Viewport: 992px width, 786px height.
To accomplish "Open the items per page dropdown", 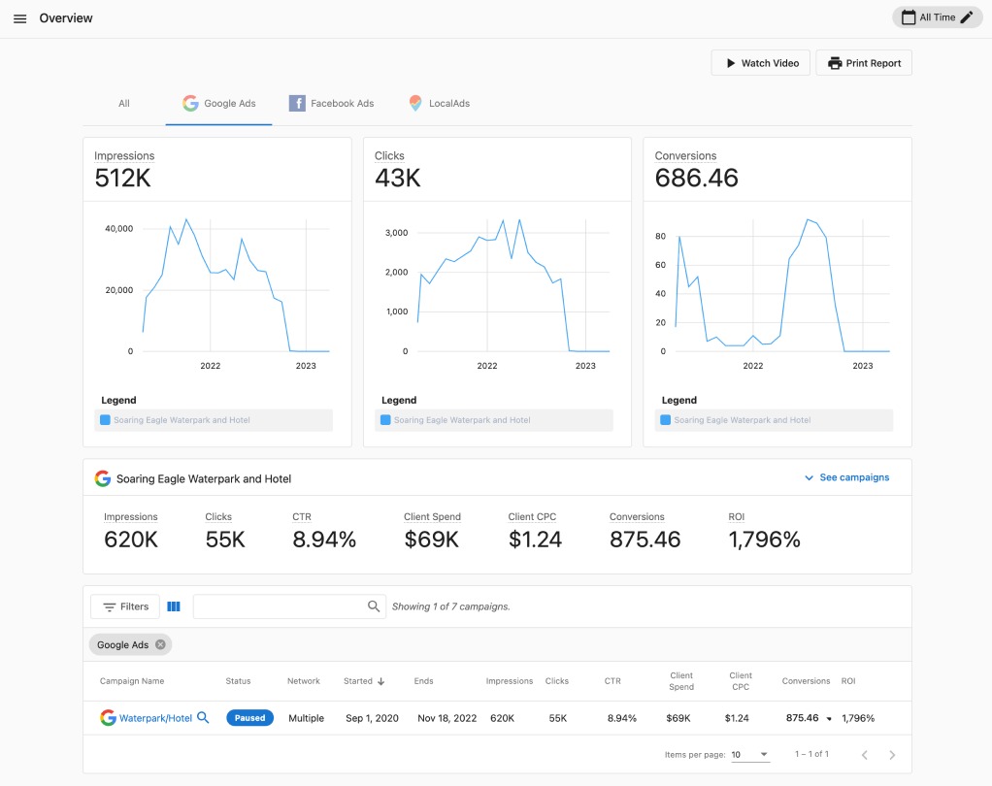I will click(749, 755).
